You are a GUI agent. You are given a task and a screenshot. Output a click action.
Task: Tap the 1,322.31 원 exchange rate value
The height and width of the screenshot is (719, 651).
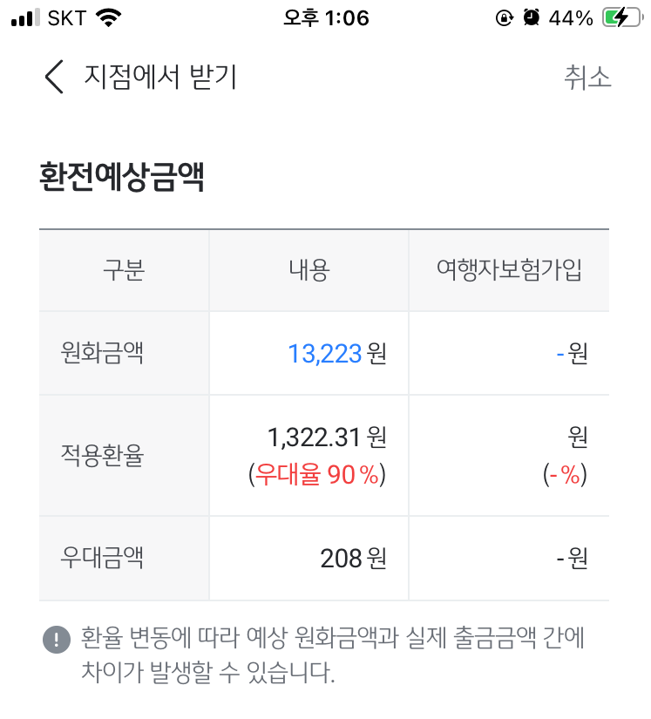point(327,437)
